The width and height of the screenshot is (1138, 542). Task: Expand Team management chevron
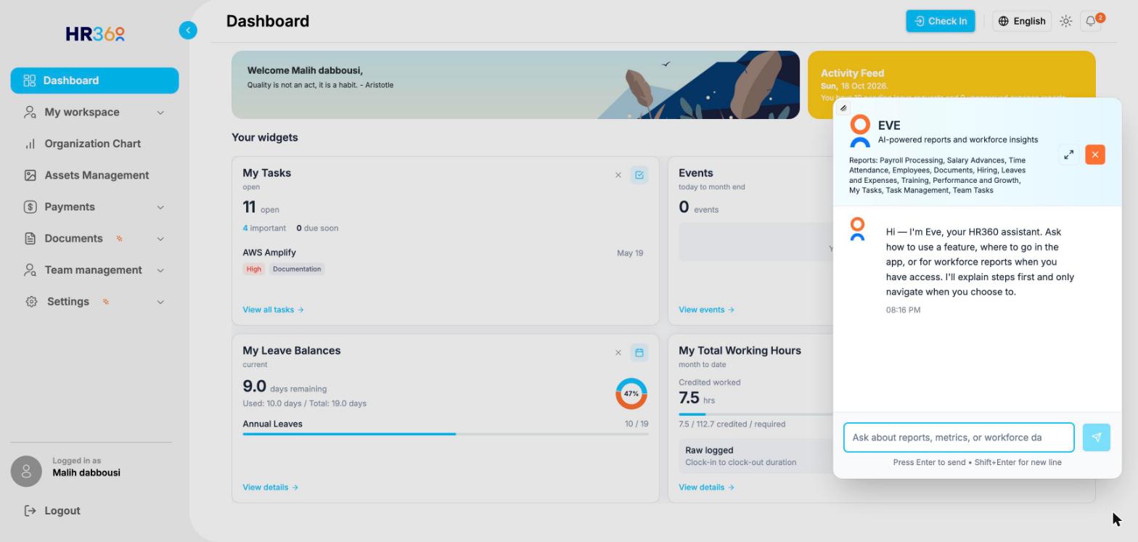tap(160, 271)
